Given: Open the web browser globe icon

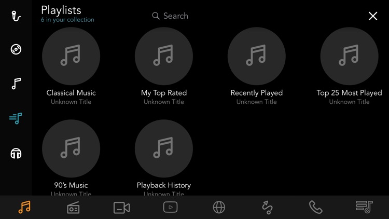Looking at the screenshot, I should click(219, 208).
